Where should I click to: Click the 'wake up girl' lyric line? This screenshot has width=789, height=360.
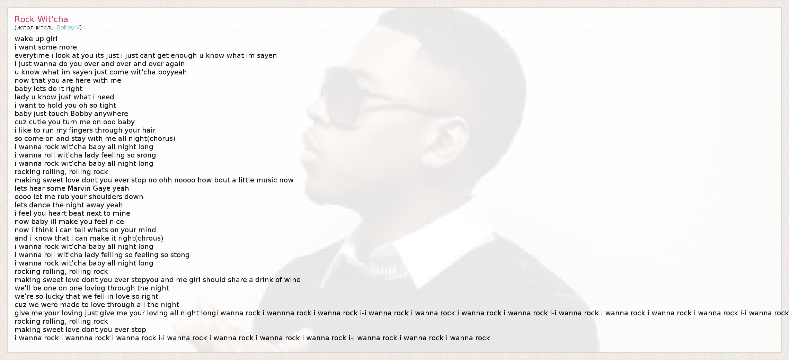pyautogui.click(x=36, y=39)
